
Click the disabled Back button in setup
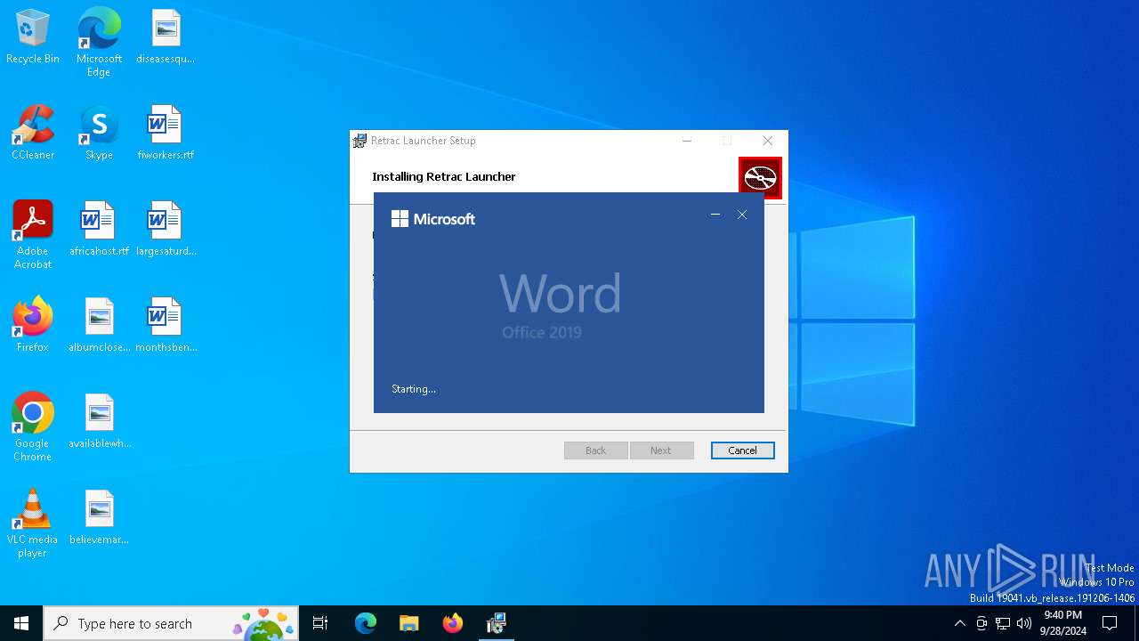point(595,450)
